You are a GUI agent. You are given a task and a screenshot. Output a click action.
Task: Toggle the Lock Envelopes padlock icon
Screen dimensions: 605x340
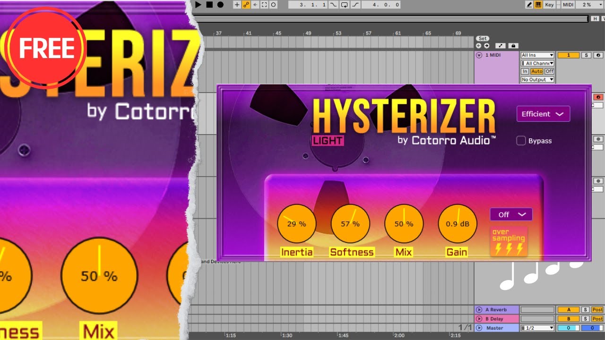coord(513,46)
